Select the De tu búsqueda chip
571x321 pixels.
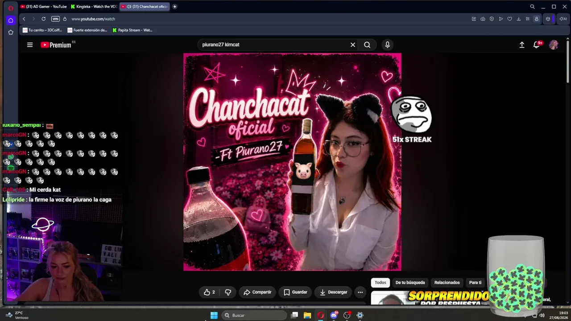coord(410,283)
